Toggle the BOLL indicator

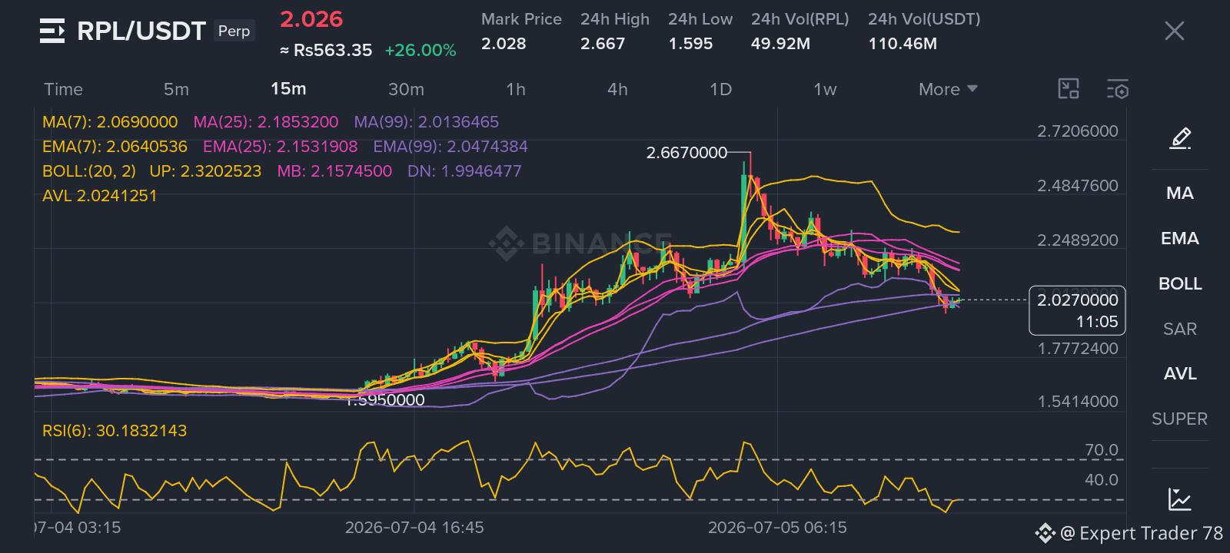pos(1180,283)
